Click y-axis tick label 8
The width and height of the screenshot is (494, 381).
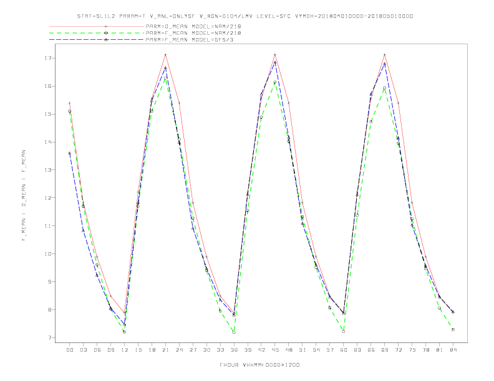50,309
